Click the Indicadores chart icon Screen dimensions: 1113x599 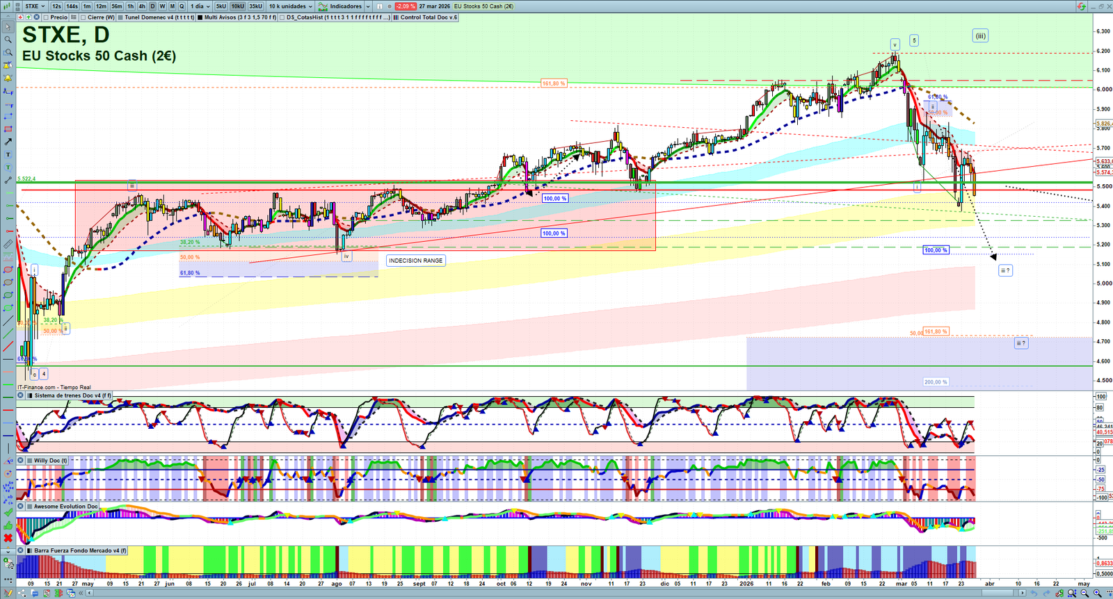[x=323, y=6]
